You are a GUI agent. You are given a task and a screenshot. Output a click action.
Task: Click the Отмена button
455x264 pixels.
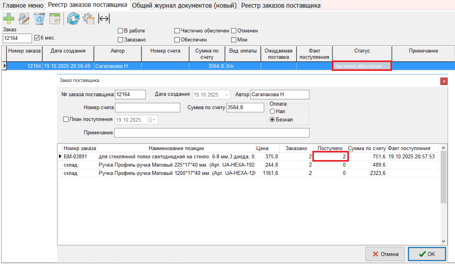coord(385,254)
